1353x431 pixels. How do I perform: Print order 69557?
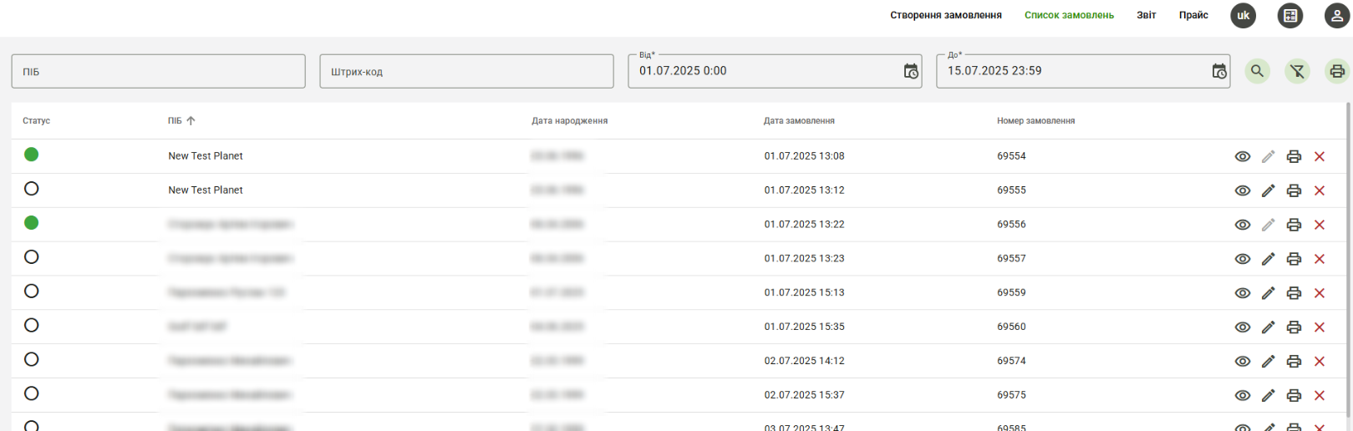(x=1294, y=259)
